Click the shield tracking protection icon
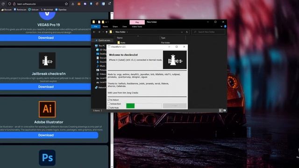 click(9, 4)
